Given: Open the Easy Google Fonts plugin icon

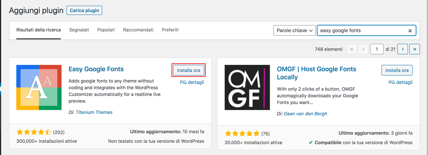Looking at the screenshot, I should pyautogui.click(x=39, y=87).
